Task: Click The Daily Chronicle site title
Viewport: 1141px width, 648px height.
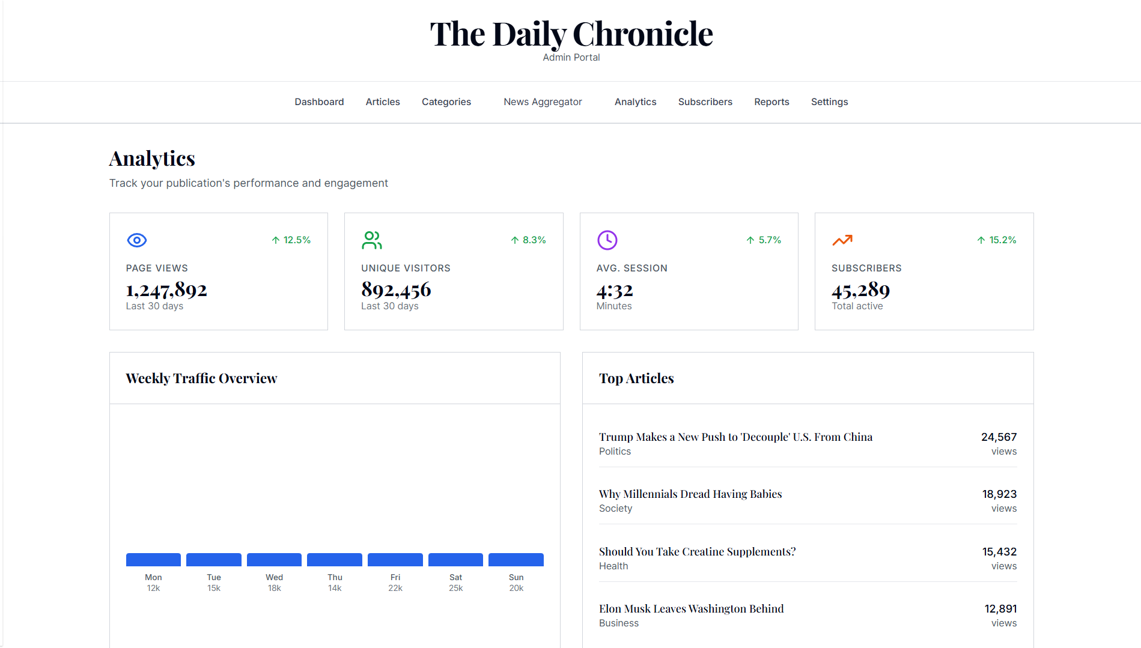Action: click(571, 34)
